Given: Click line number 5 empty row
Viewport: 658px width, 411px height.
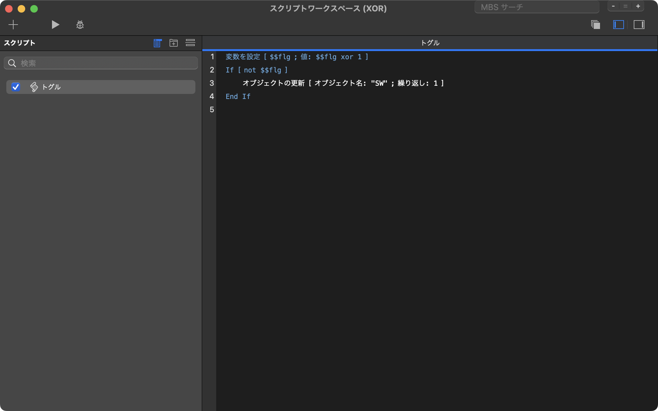Looking at the screenshot, I should pyautogui.click(x=212, y=110).
